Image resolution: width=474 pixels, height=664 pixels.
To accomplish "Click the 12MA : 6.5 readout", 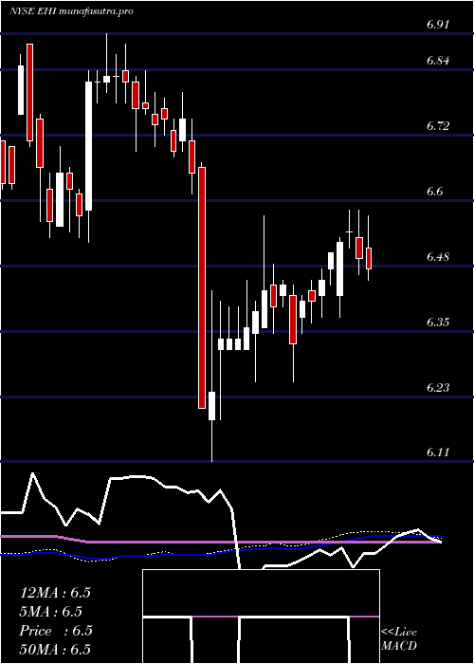I will pyautogui.click(x=55, y=593).
